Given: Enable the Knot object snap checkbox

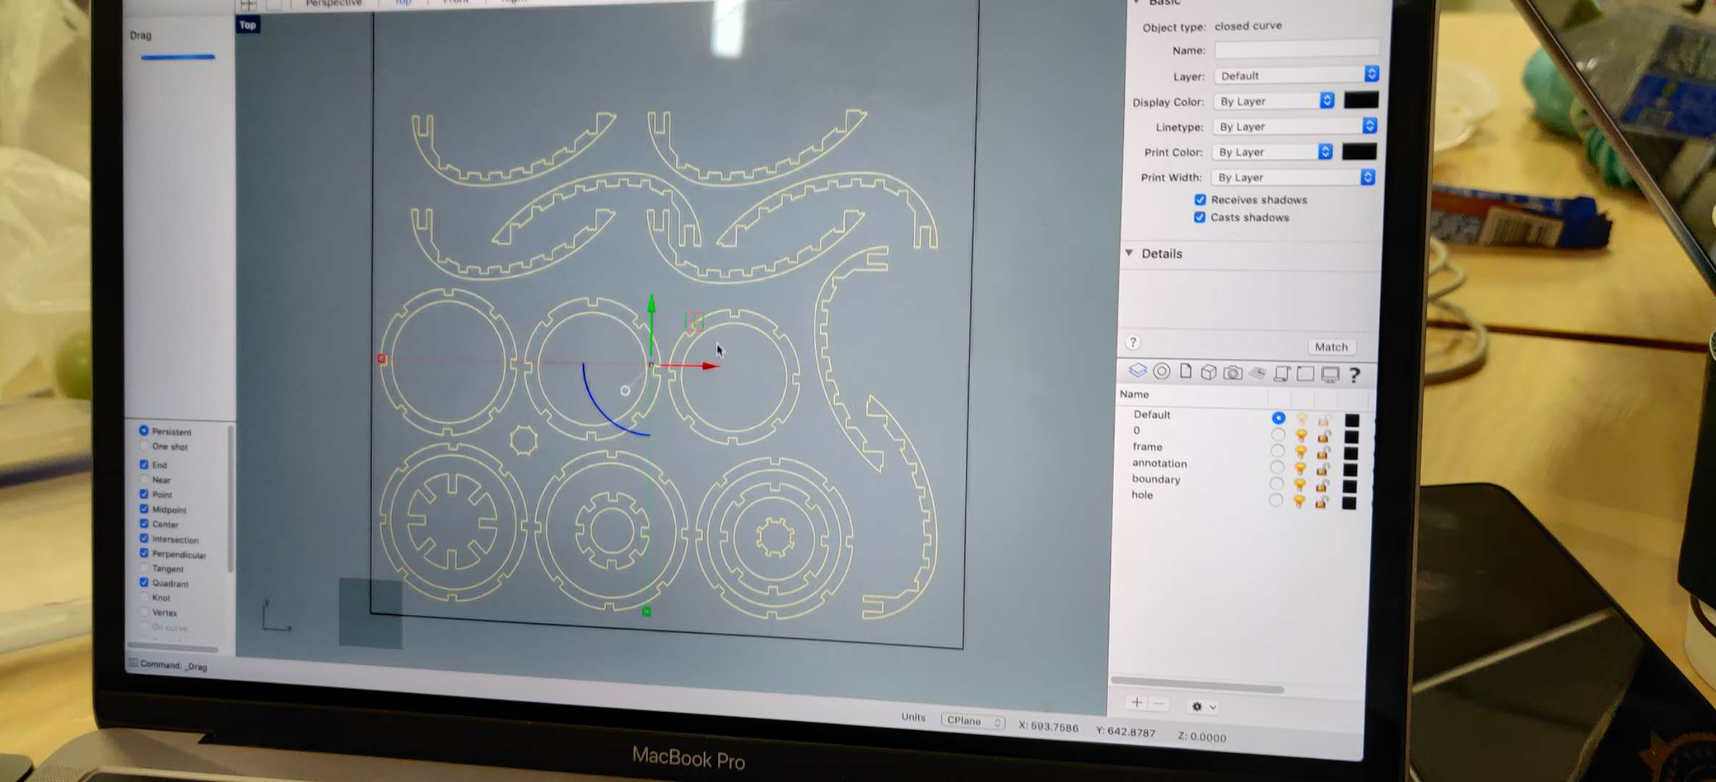Looking at the screenshot, I should pos(143,597).
